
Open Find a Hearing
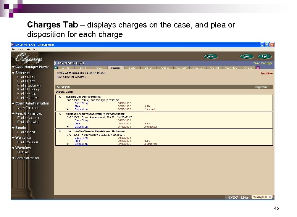tap(28, 89)
